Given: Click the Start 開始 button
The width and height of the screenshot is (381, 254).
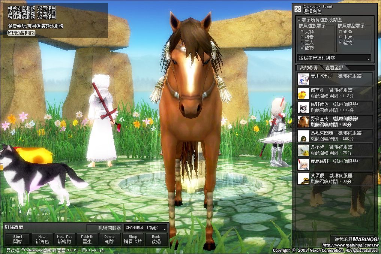Looking at the screenshot, I should click(x=18, y=239).
